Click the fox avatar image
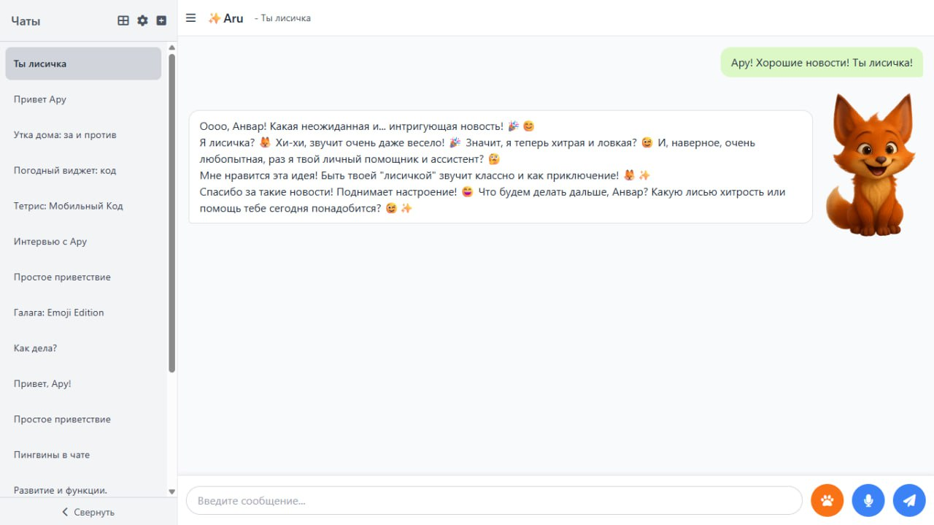934x525 pixels. click(870, 164)
